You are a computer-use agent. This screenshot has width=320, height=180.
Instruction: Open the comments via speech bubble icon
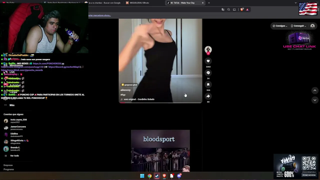click(208, 73)
